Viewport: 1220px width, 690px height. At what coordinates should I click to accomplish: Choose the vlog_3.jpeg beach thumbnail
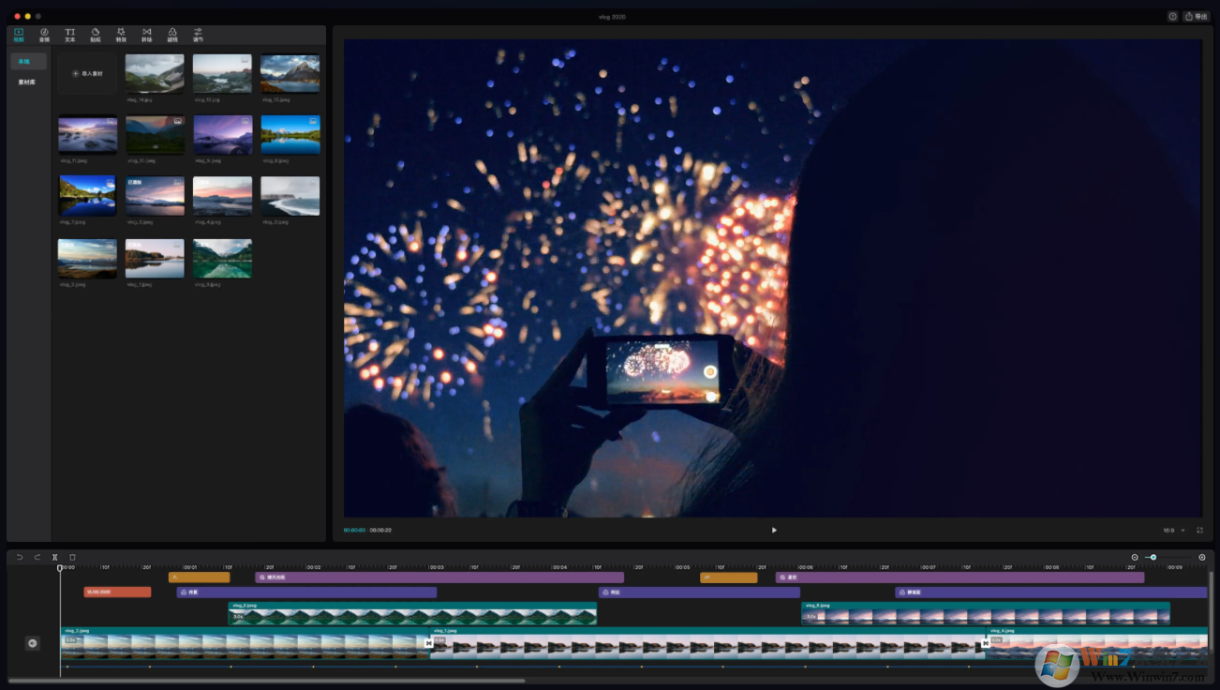(290, 196)
